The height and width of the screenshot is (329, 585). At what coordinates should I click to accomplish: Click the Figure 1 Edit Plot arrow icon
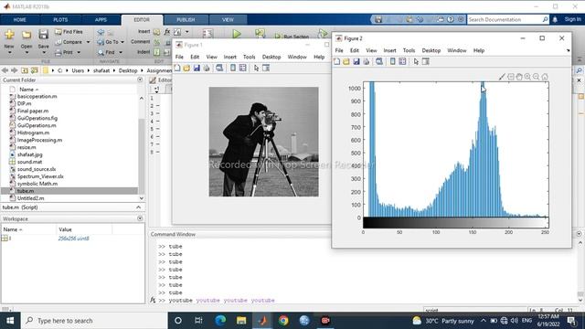[x=256, y=68]
